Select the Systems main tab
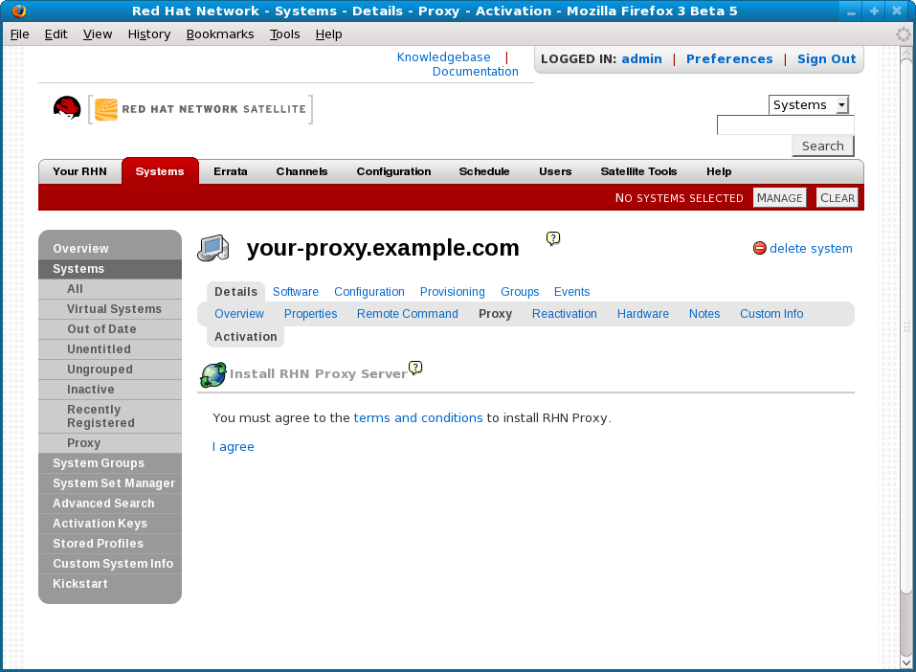The height and width of the screenshot is (672, 916). pyautogui.click(x=160, y=171)
